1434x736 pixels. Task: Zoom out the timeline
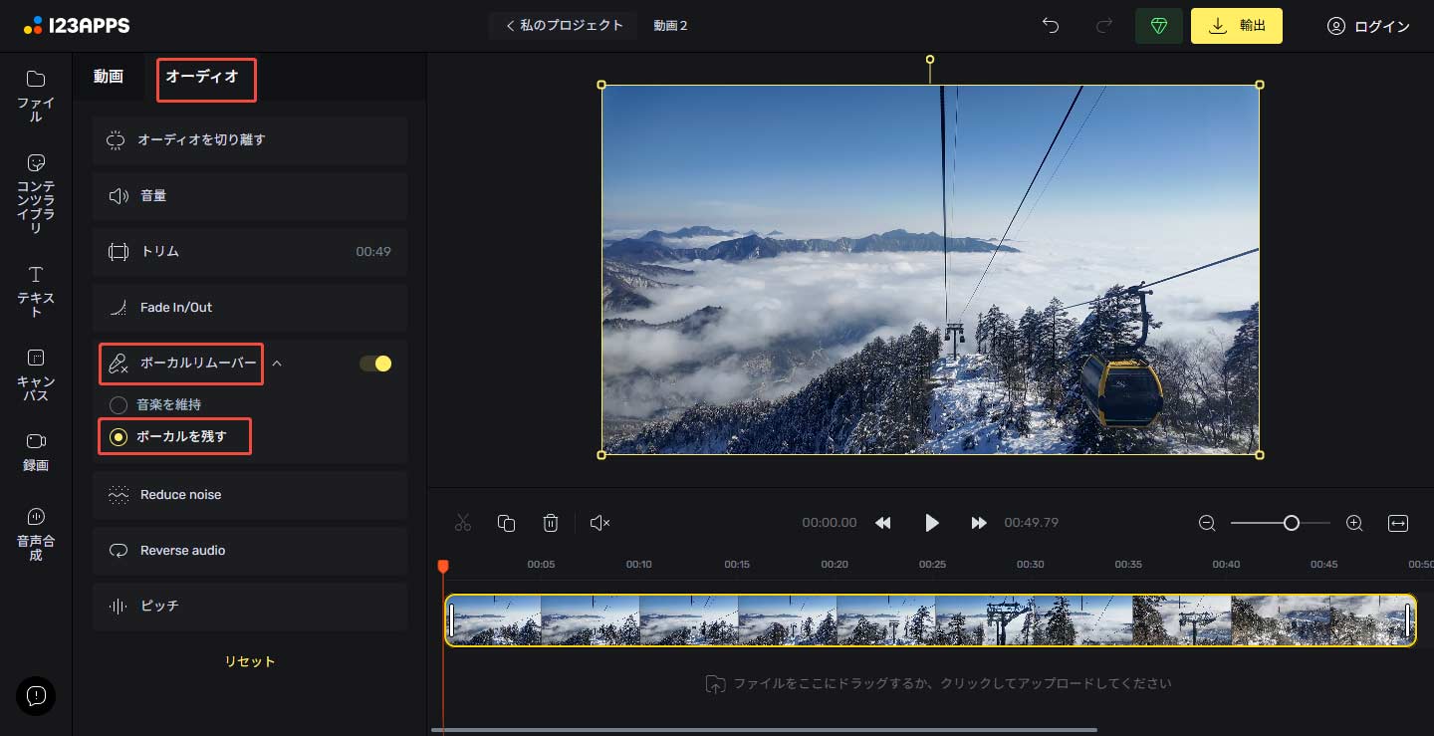[x=1207, y=523]
